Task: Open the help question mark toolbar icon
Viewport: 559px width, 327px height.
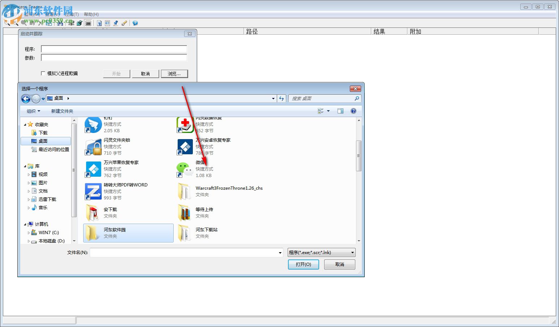Action: pyautogui.click(x=135, y=23)
